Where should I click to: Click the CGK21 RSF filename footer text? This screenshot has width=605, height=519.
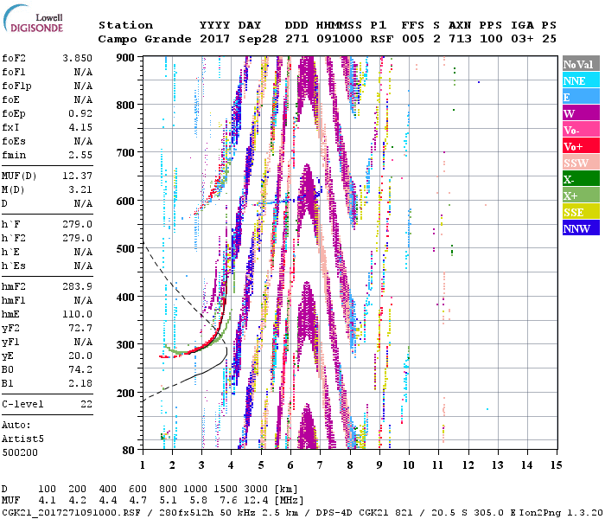pyautogui.click(x=69, y=512)
